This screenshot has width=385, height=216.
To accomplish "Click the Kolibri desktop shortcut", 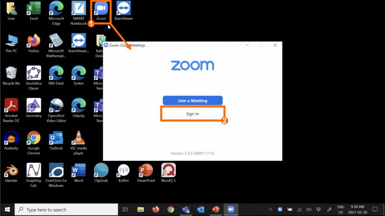I will point(123,172).
